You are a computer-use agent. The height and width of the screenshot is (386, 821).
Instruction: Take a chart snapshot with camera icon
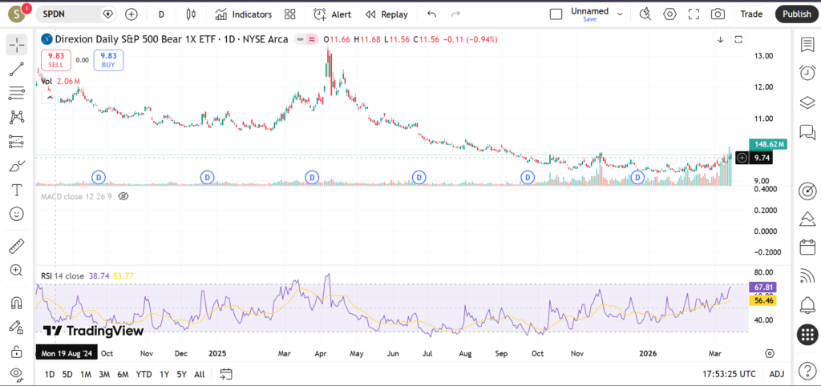point(718,14)
